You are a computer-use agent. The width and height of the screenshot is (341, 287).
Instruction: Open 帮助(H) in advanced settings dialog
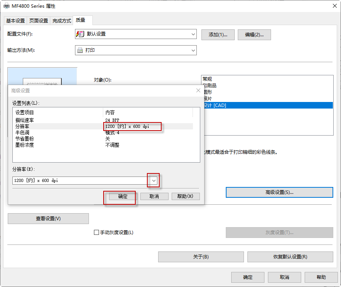click(186, 196)
